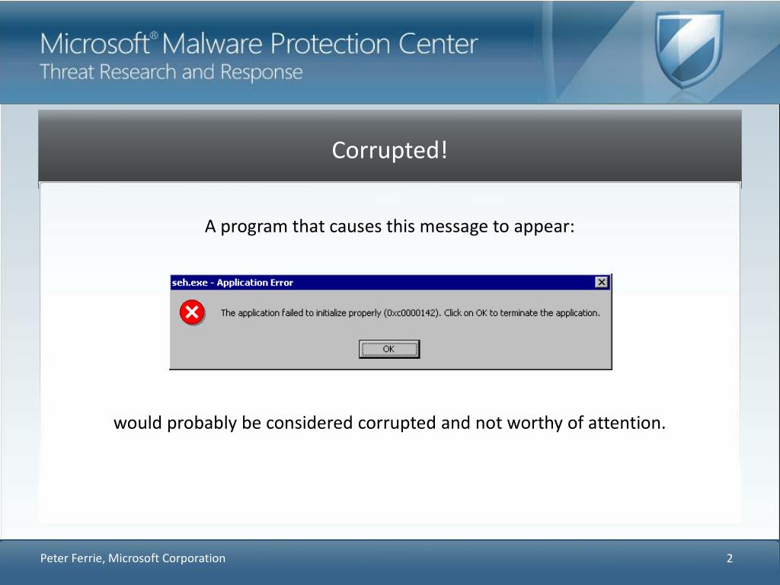Click slide number 2 in footer
Viewport: 780px width, 585px height.
point(729,558)
